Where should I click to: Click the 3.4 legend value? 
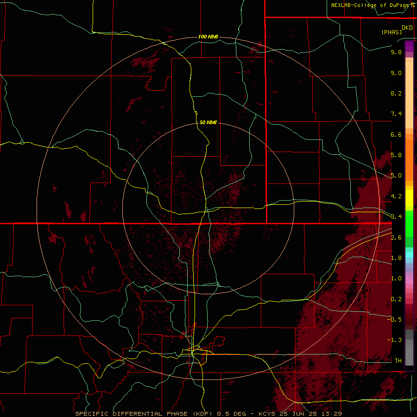point(396,217)
